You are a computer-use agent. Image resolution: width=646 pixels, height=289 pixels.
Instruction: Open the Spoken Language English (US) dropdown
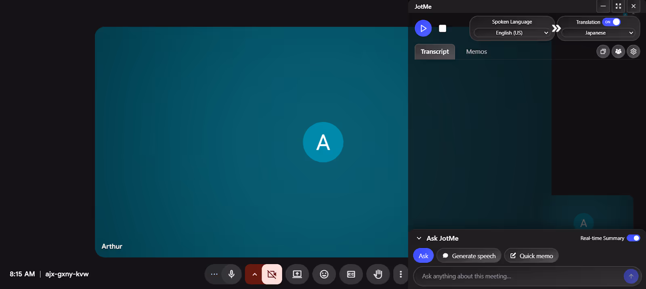click(x=512, y=33)
